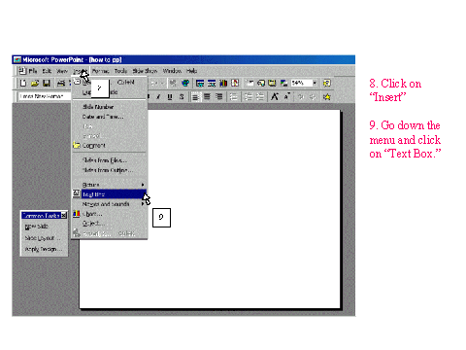The width and height of the screenshot is (466, 350).
Task: Click the Print icon in toolbar
Action: pos(61,84)
